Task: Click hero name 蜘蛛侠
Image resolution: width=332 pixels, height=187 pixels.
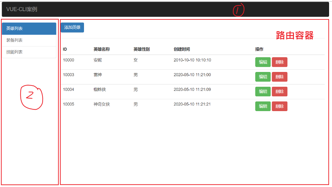Action: click(100, 89)
